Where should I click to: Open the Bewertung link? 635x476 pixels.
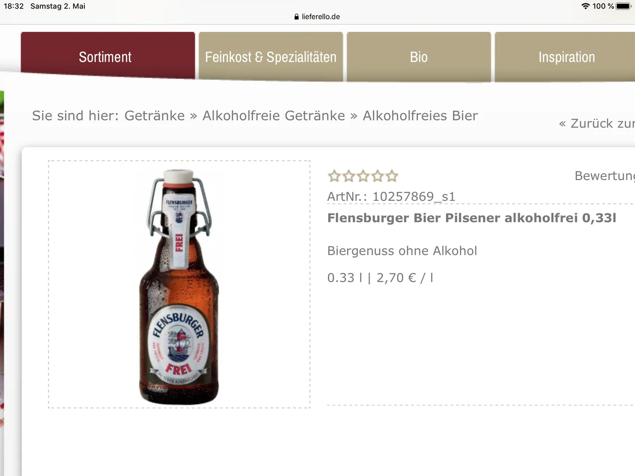click(x=604, y=176)
